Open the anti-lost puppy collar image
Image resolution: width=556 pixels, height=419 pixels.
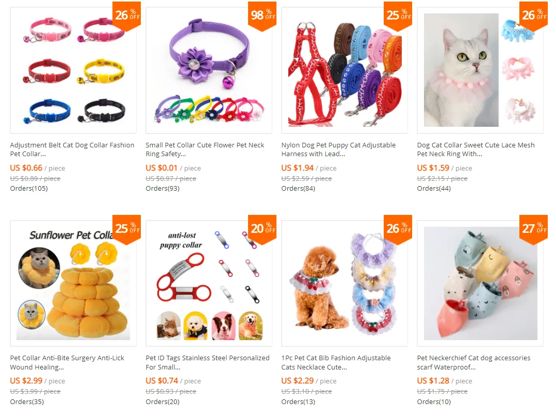point(209,283)
